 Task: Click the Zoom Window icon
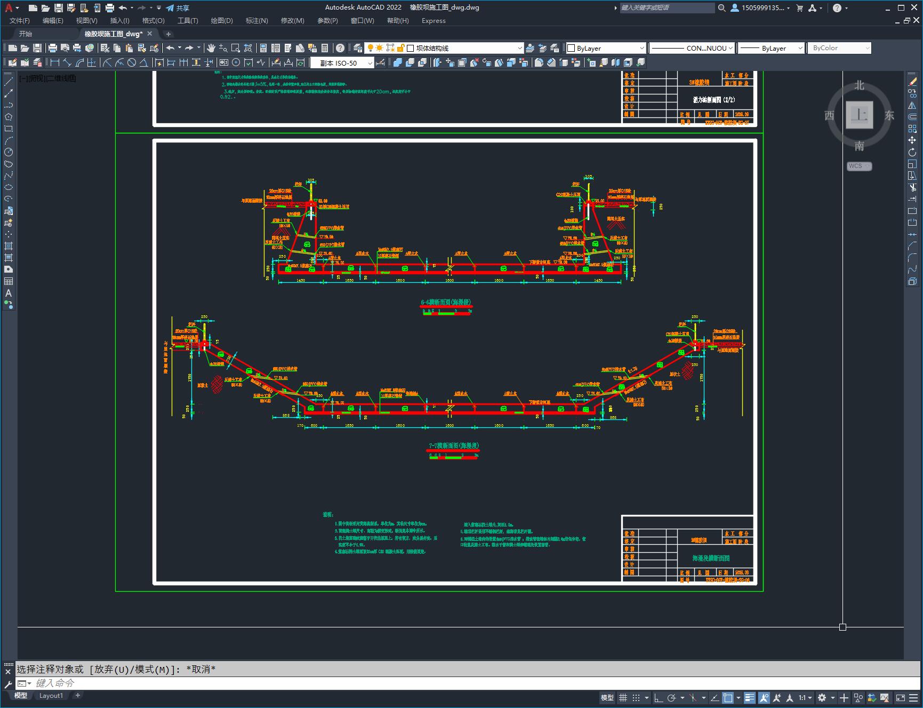(236, 48)
